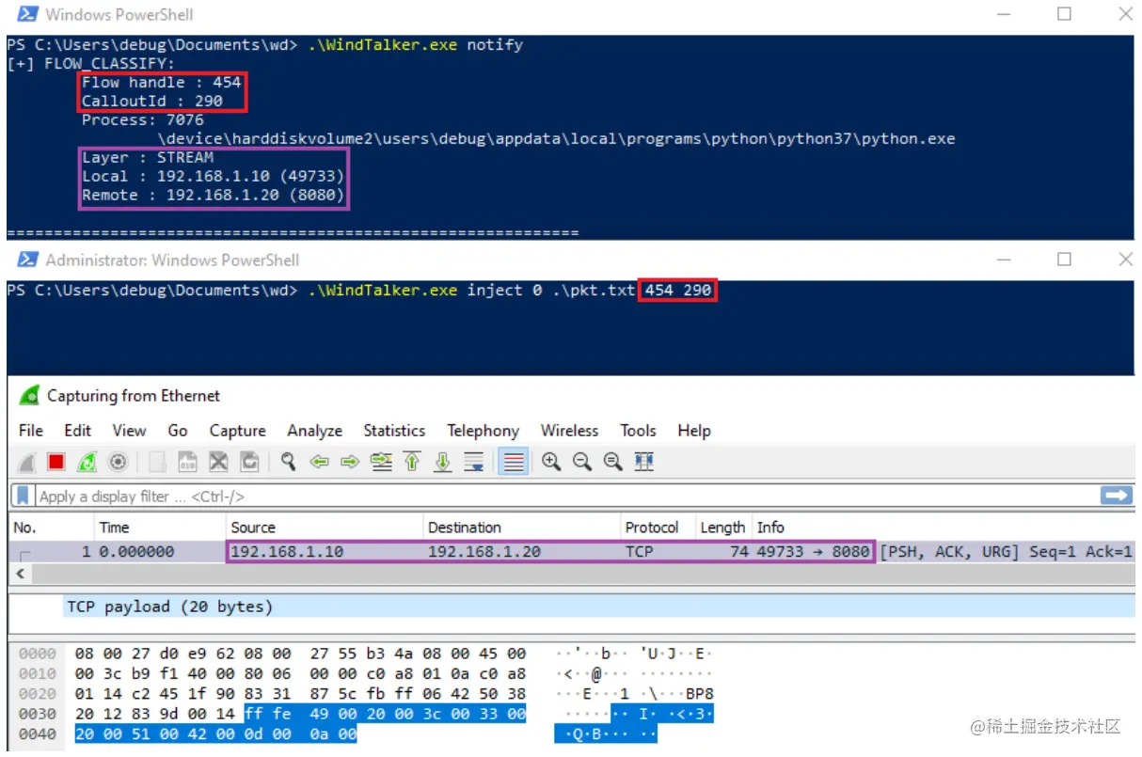
Task: Click destination 192.168.1.20 in packet list
Action: point(484,551)
